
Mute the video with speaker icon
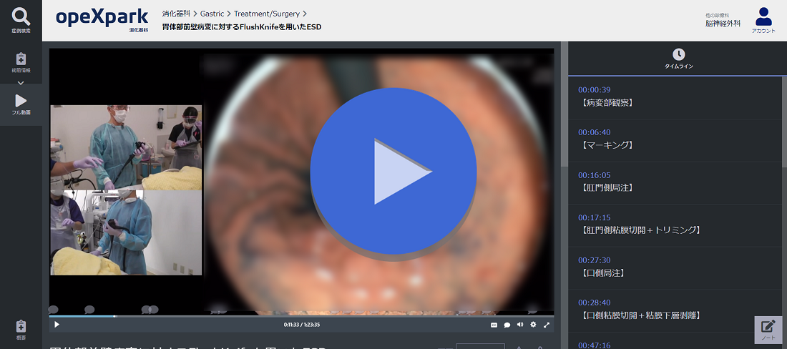coord(520,325)
